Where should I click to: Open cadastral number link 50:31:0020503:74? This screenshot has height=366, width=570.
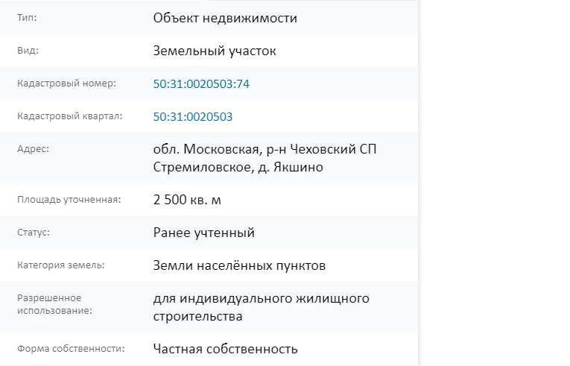point(201,84)
